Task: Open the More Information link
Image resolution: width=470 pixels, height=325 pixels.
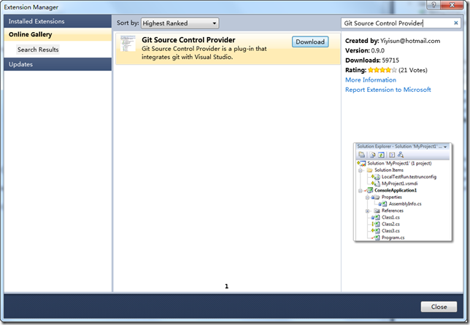Action: point(371,80)
